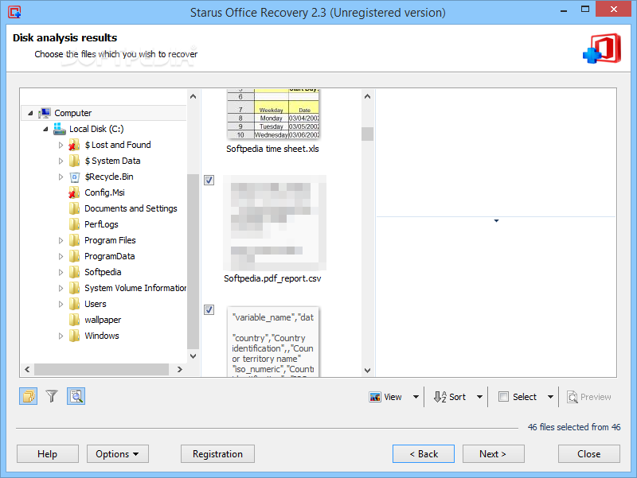The height and width of the screenshot is (478, 637).
Task: Select the variable_name CSV preview thumbnail
Action: (273, 342)
